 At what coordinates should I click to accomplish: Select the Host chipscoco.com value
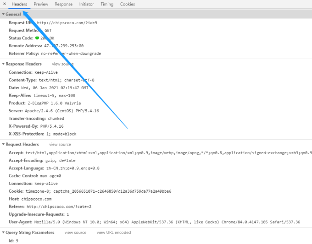point(36,199)
